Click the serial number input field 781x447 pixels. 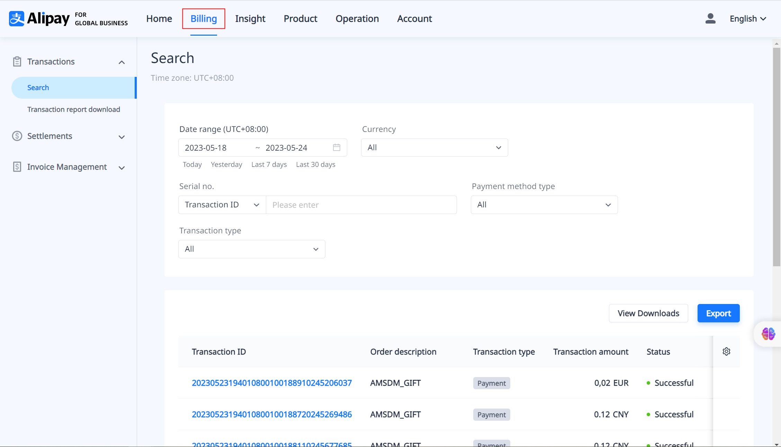point(361,205)
